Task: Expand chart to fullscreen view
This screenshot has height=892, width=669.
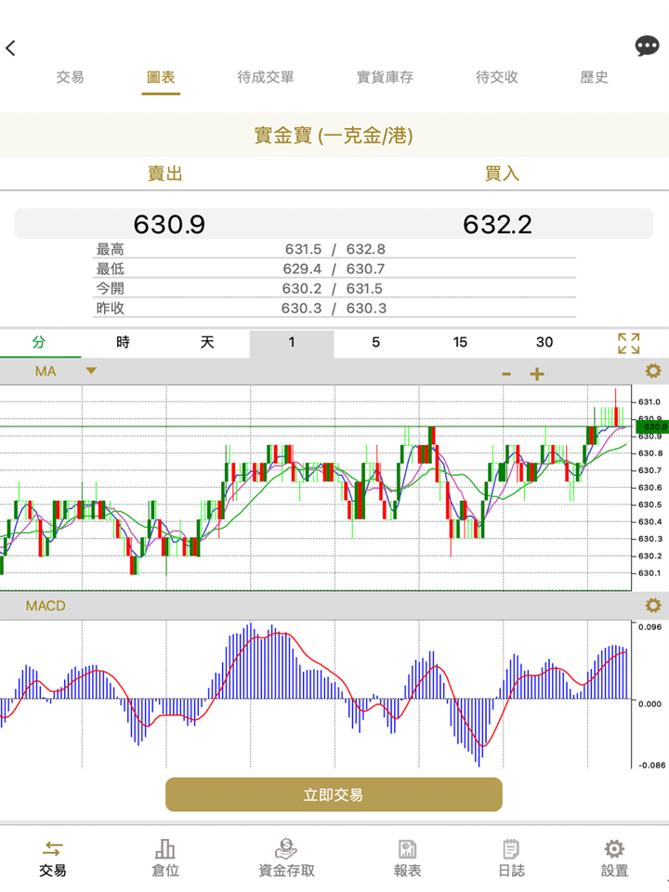Action: [629, 343]
